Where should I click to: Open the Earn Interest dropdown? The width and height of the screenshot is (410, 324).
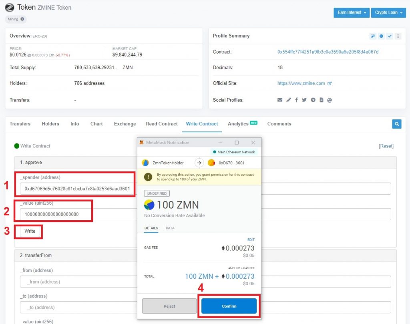350,12
